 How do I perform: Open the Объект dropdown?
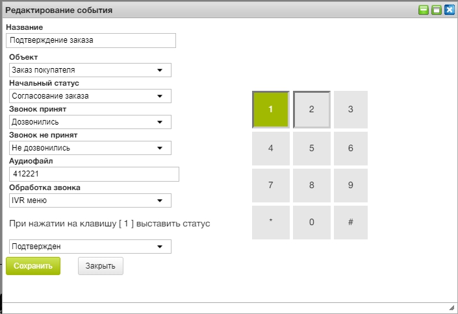(90, 70)
